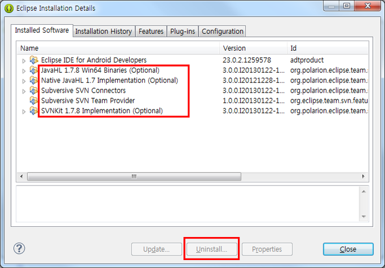Switch to the Installed Software tab

(42, 30)
